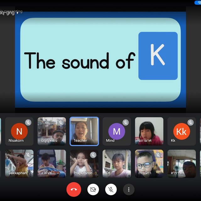This screenshot has width=201, height=201.
Task: Click muted mic icon on กรรณิกา tile
Action: tap(158, 155)
